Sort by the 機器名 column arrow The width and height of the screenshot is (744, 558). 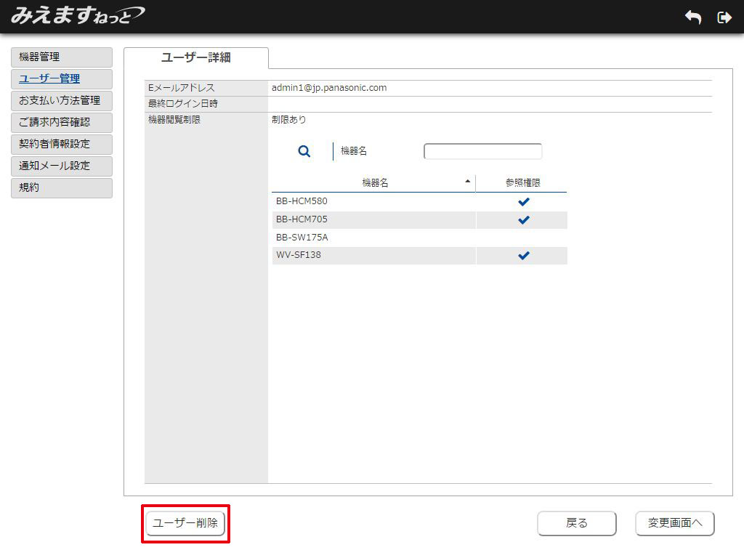467,181
